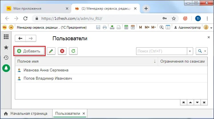Screen dimensions: 214x119
Task: Select the row Иванова Анна Сергеевна
Action: point(111,70)
